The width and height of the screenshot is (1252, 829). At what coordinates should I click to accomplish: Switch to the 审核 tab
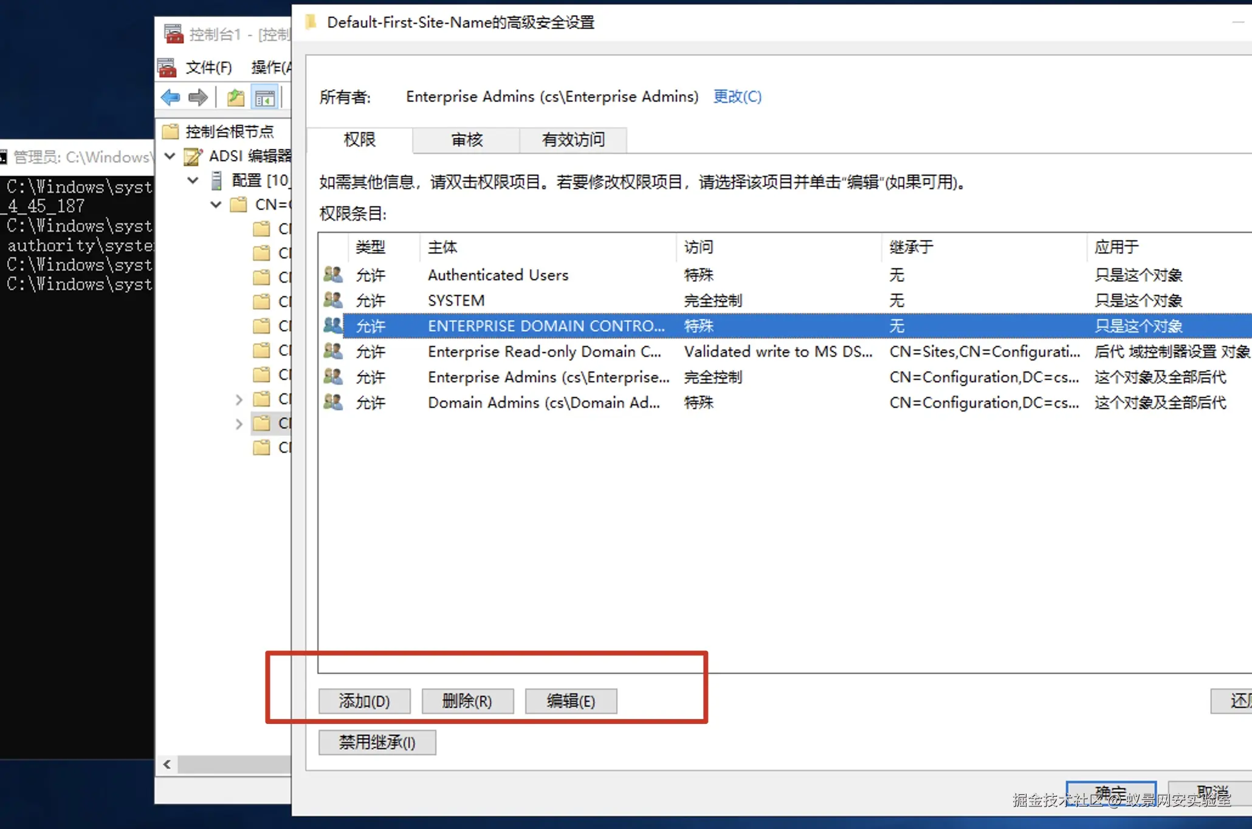(466, 140)
